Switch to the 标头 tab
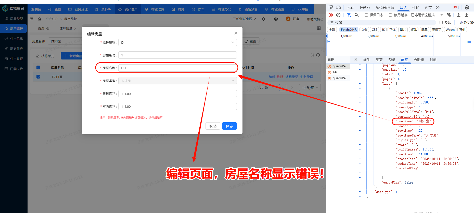Viewport: 474px width, 213px height. [366, 60]
